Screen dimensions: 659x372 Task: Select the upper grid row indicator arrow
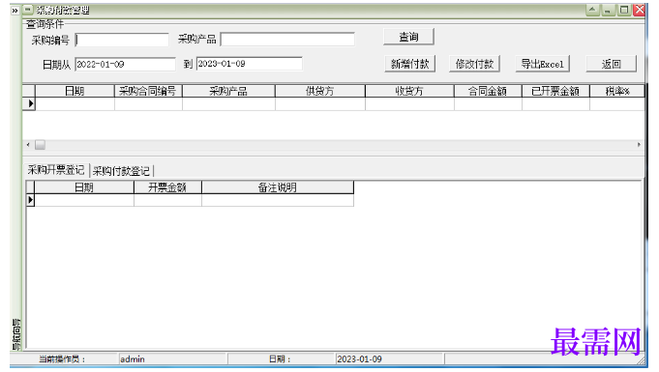(29, 103)
